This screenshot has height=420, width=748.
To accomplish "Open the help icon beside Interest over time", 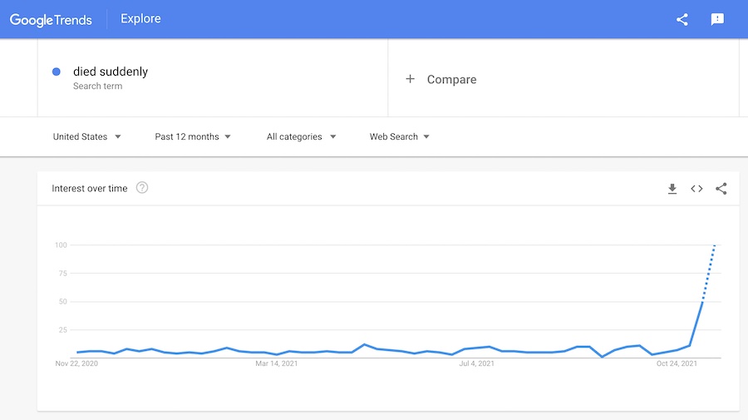I will (x=142, y=188).
